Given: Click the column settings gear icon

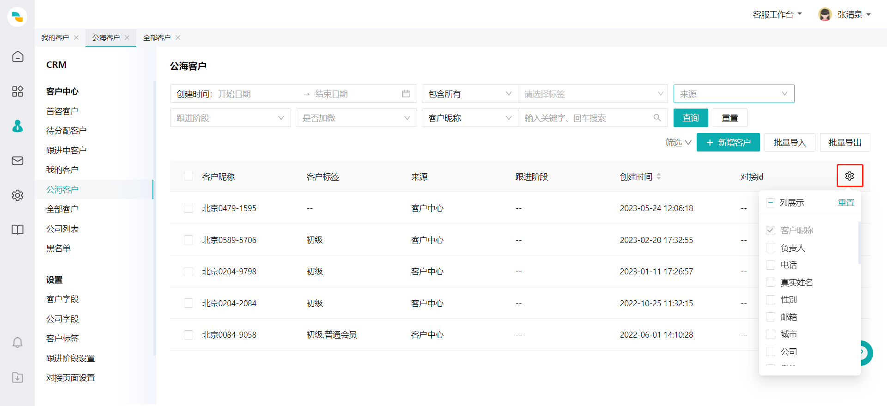Looking at the screenshot, I should coord(850,176).
